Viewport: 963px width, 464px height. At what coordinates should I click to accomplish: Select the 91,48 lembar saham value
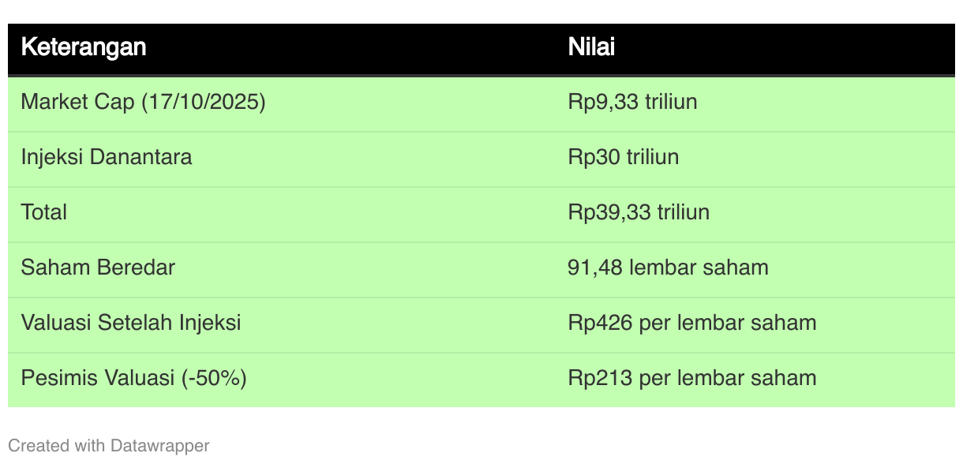click(668, 268)
